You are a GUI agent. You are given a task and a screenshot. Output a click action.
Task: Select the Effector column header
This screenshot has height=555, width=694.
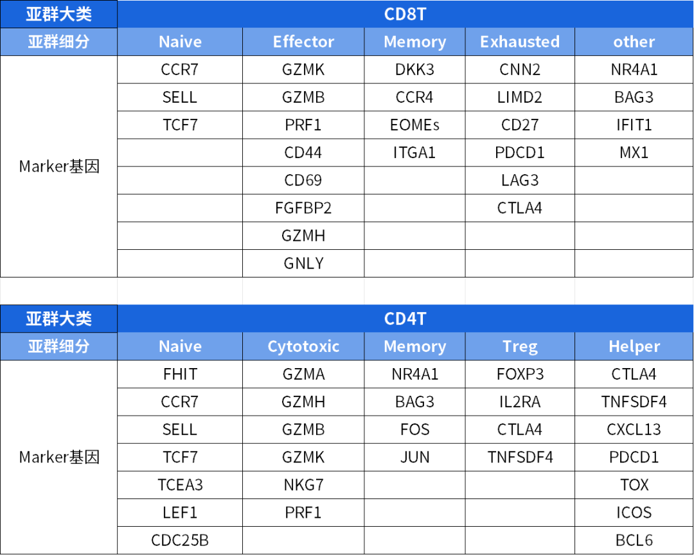[x=303, y=42]
